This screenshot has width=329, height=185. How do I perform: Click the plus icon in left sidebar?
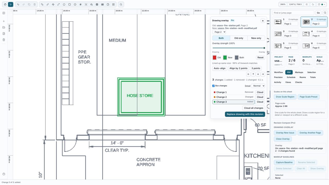pyautogui.click(x=4, y=21)
